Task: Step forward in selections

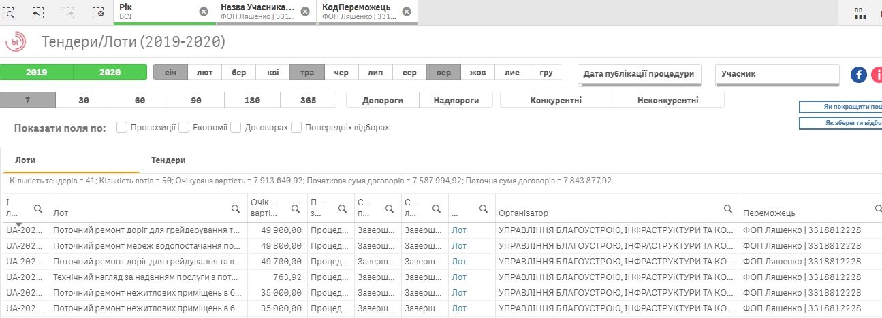Action: pos(68,12)
